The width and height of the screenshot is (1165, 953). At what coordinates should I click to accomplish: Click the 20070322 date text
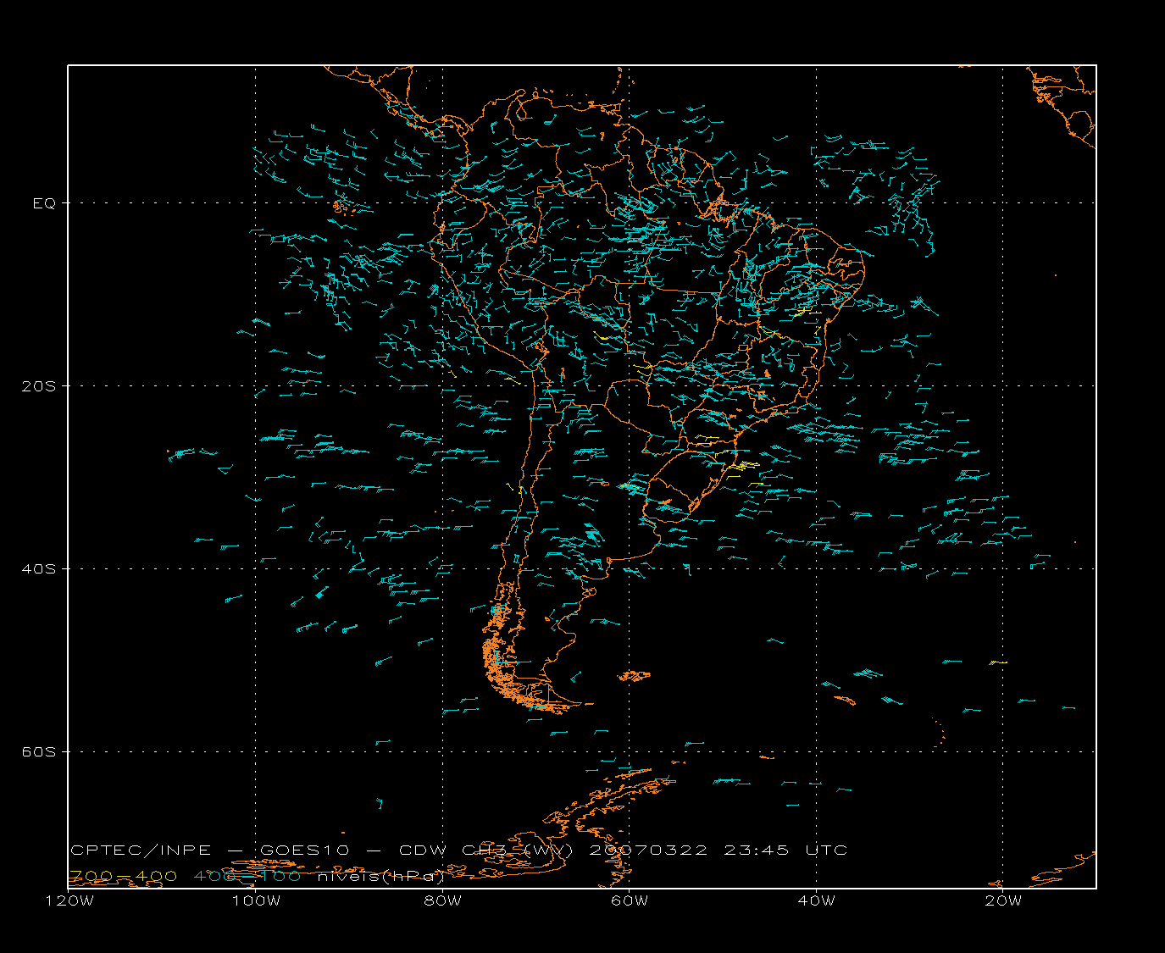pyautogui.click(x=648, y=850)
